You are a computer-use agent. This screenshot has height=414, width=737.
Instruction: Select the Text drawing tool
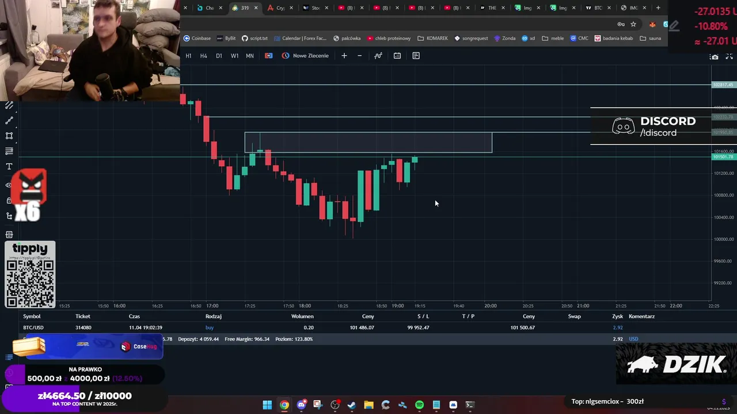[x=9, y=167]
